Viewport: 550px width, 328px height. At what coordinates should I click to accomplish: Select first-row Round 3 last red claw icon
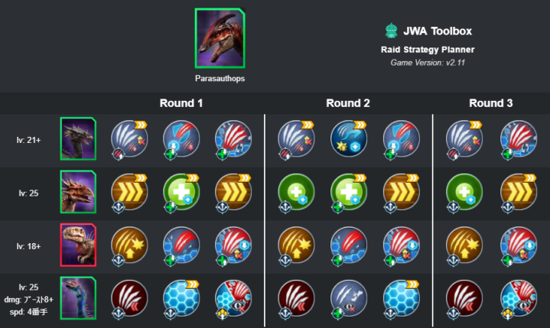(519, 139)
